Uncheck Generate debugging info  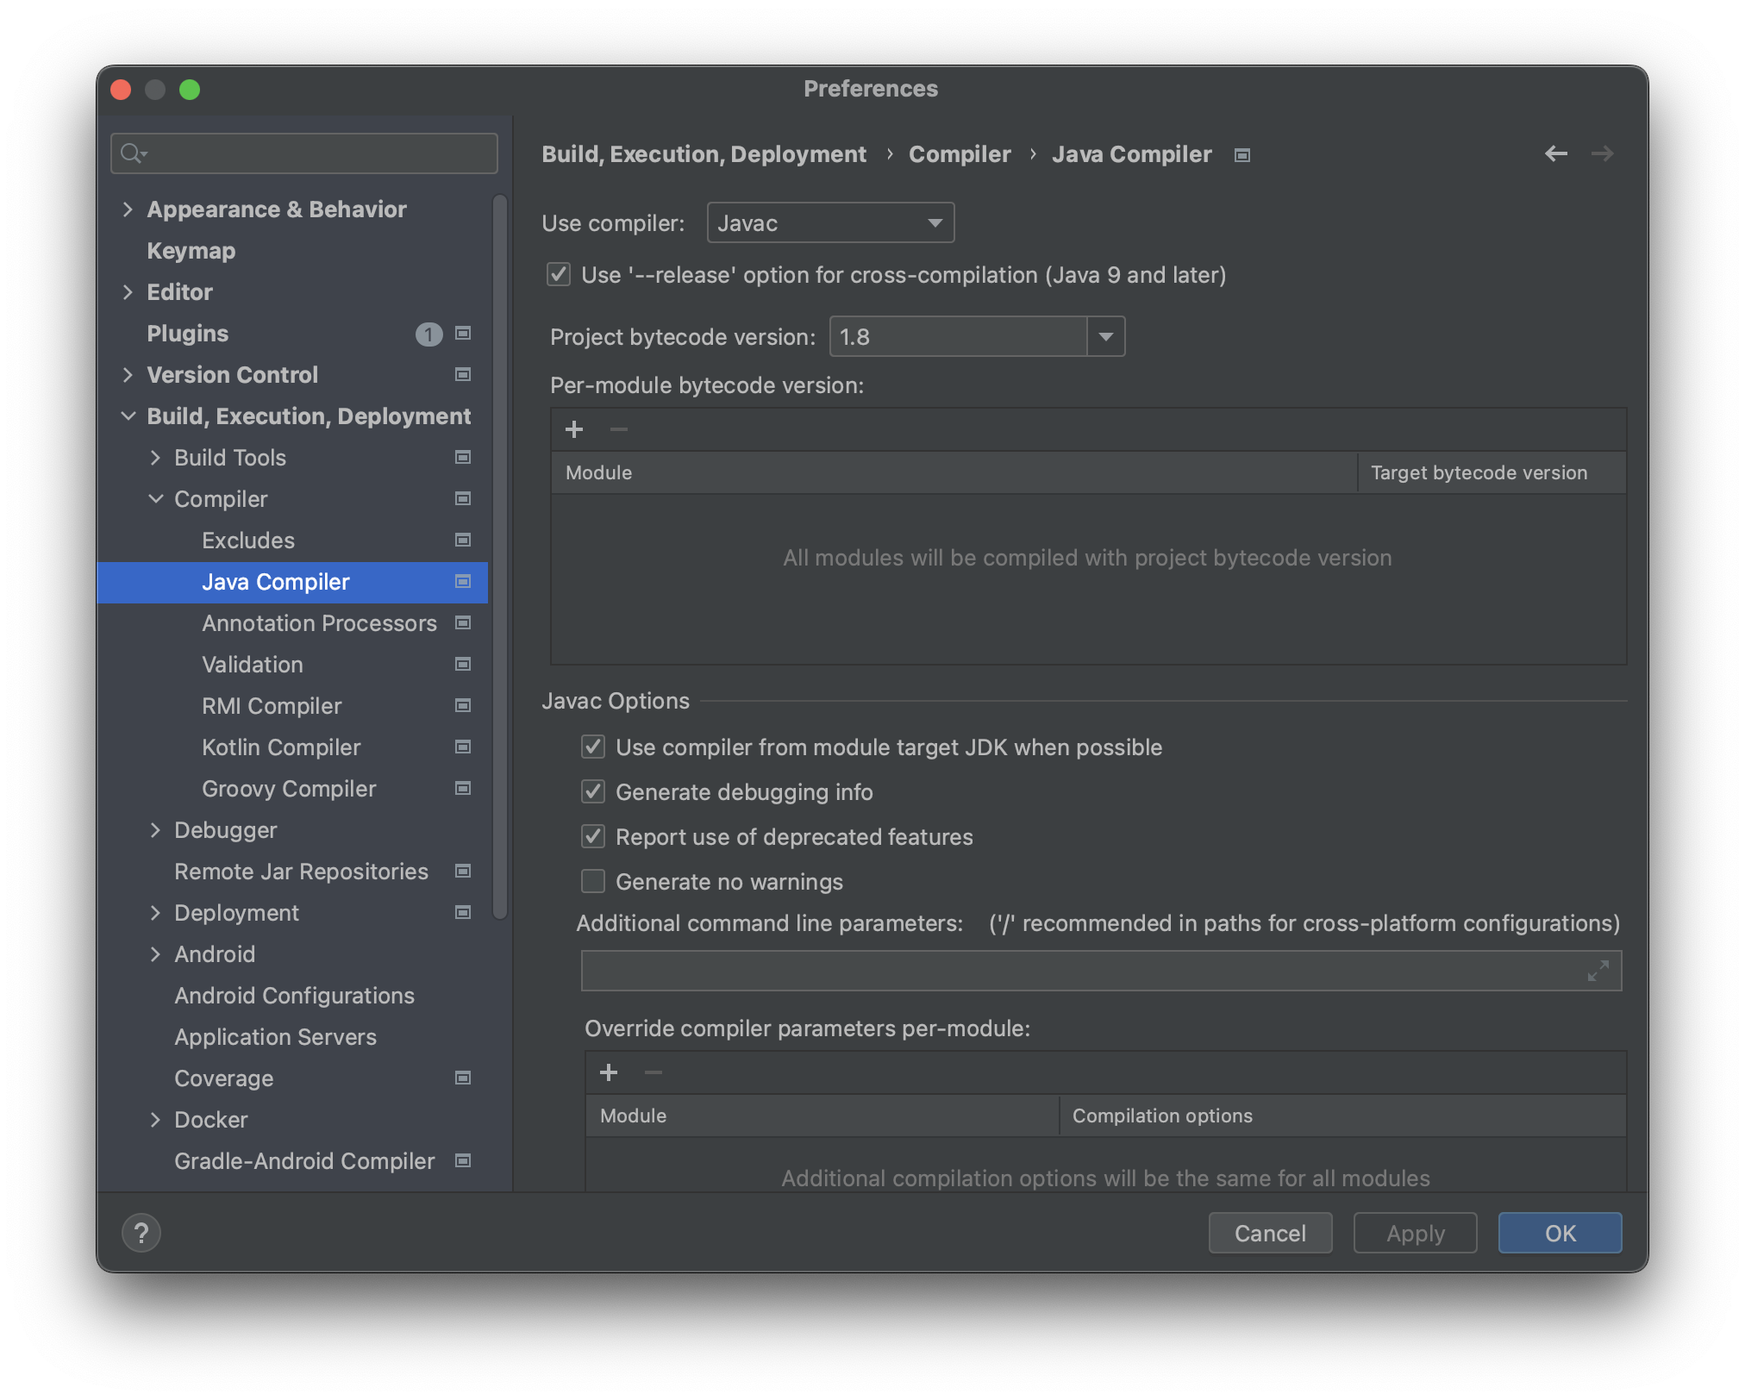[x=593, y=791]
